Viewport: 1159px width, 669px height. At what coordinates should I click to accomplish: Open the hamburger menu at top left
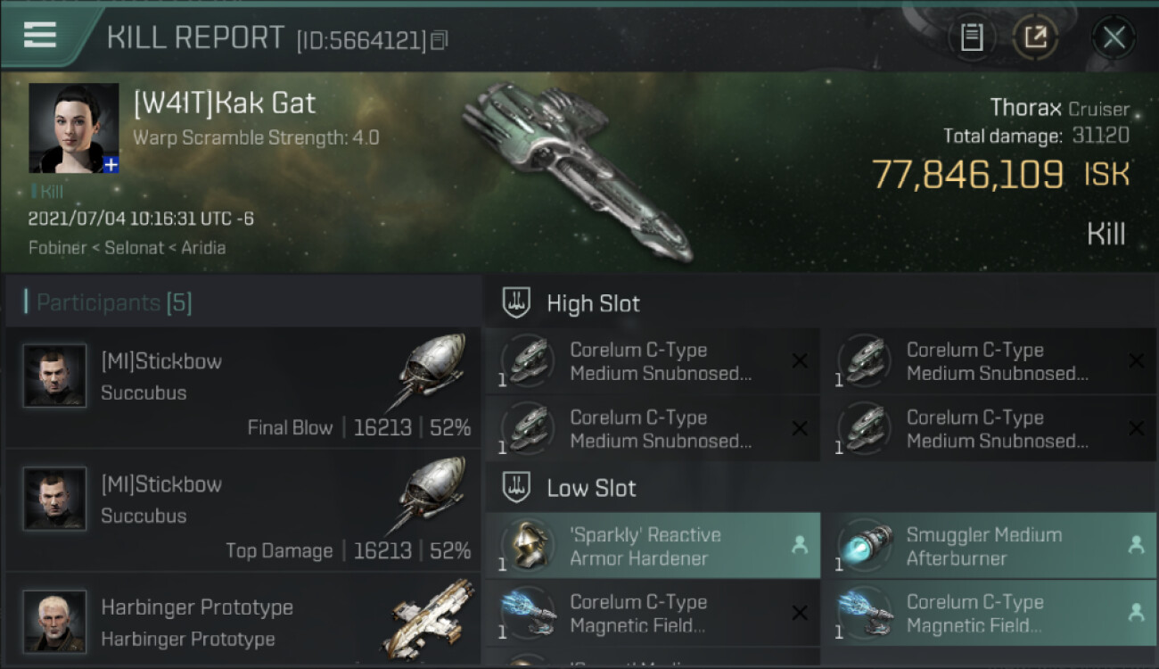click(x=39, y=35)
